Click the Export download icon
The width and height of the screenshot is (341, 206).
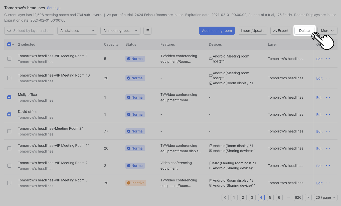coord(275,30)
